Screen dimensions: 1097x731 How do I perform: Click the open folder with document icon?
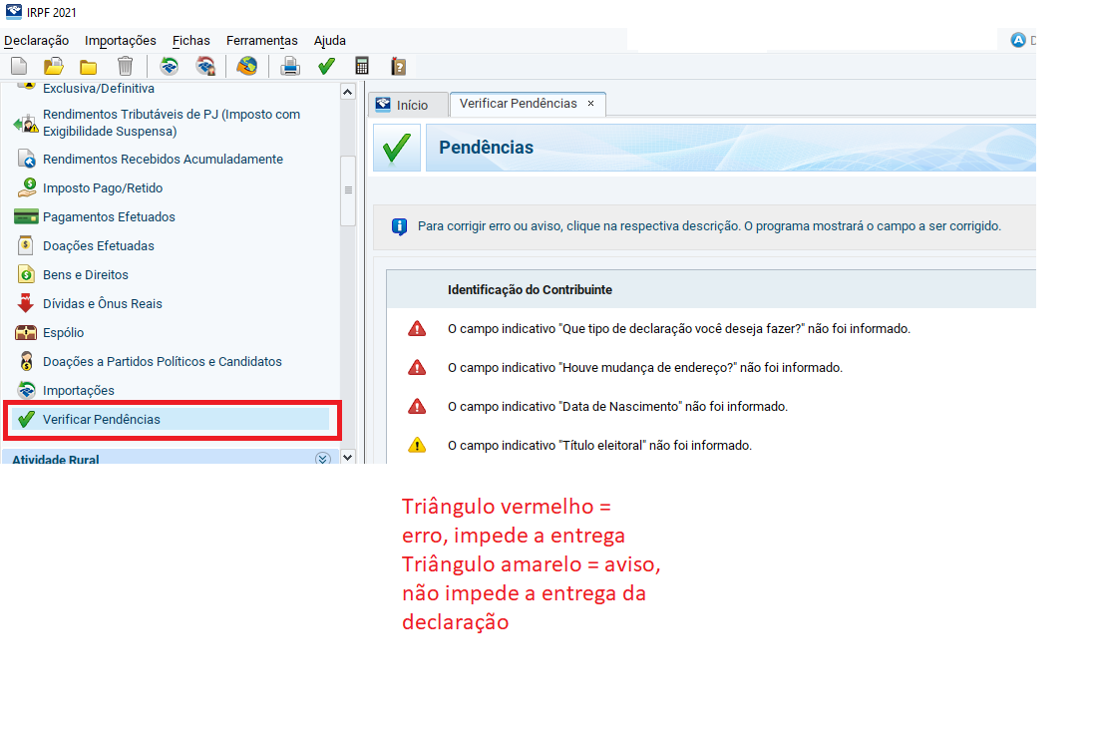53,67
